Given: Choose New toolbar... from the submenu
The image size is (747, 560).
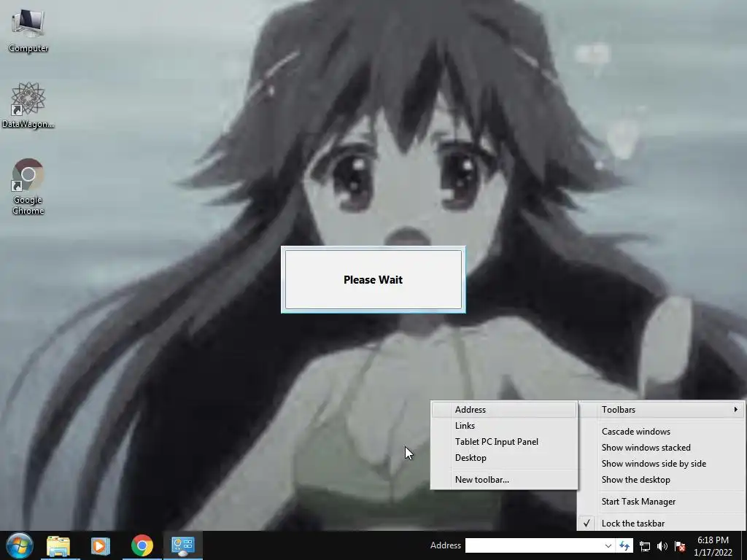Looking at the screenshot, I should point(504,480).
